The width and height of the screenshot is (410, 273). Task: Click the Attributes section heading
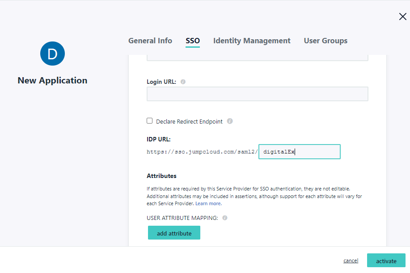161,176
